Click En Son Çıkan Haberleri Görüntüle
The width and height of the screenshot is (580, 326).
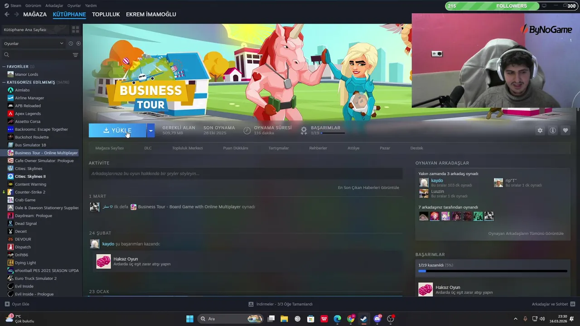point(368,187)
